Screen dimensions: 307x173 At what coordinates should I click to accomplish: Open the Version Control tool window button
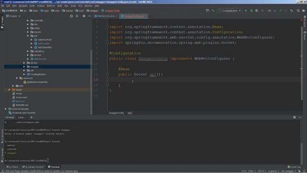pyautogui.click(x=33, y=167)
